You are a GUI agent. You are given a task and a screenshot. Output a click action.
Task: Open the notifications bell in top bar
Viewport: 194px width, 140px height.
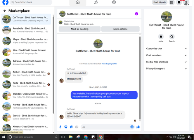[x=179, y=2]
